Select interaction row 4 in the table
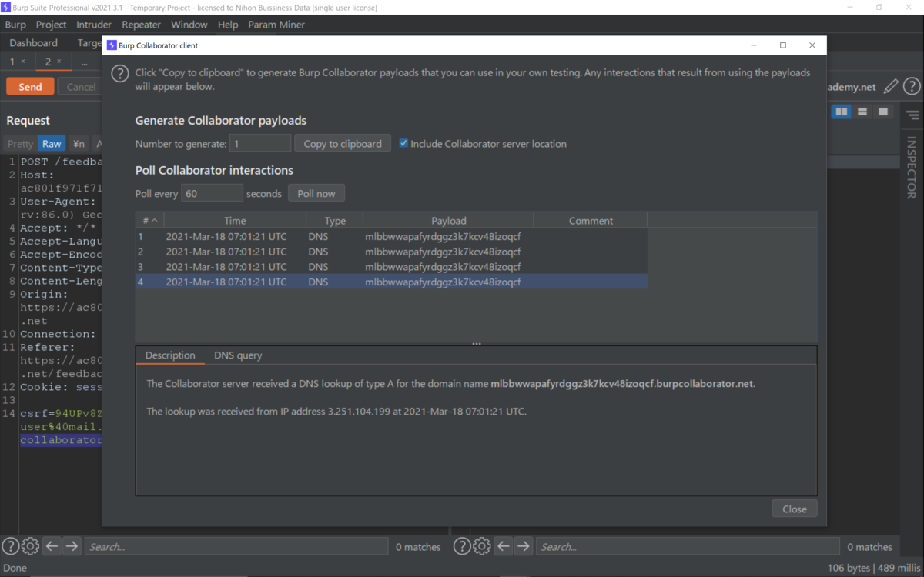 click(x=391, y=282)
